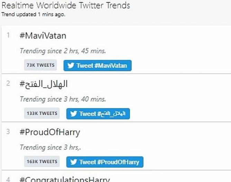Click the Realtime Worldwide Twitter Trends heading
Viewport: 231px width, 182px height.
(66, 5)
